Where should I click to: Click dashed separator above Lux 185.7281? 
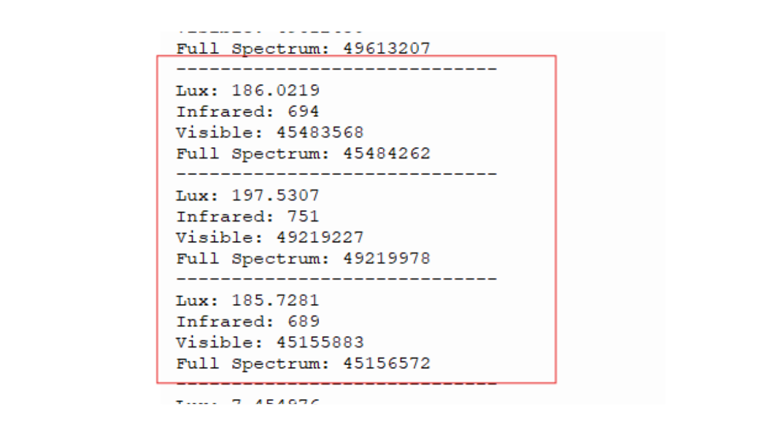[x=337, y=279]
